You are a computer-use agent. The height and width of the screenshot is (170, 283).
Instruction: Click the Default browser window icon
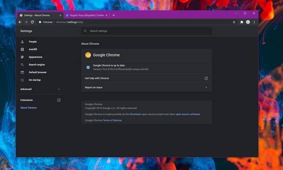pos(22,72)
